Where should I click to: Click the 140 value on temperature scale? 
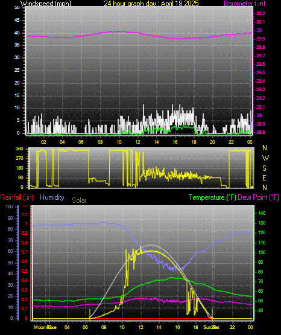click(262, 213)
